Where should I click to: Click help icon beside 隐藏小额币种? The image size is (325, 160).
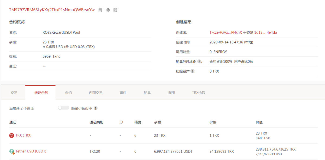[x=96, y=108]
